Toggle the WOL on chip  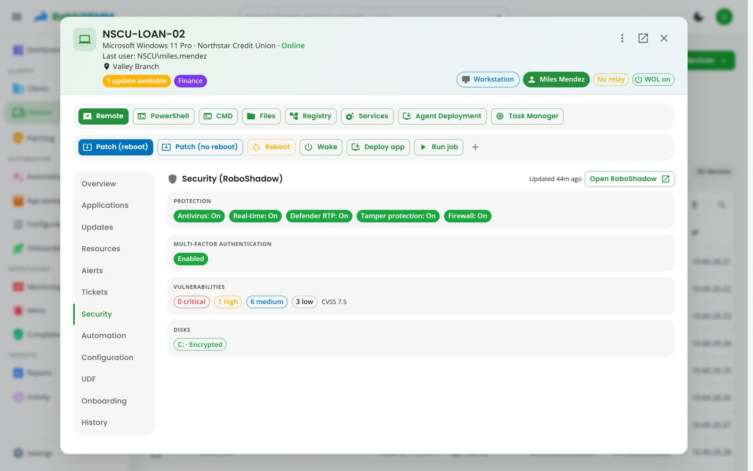point(653,80)
